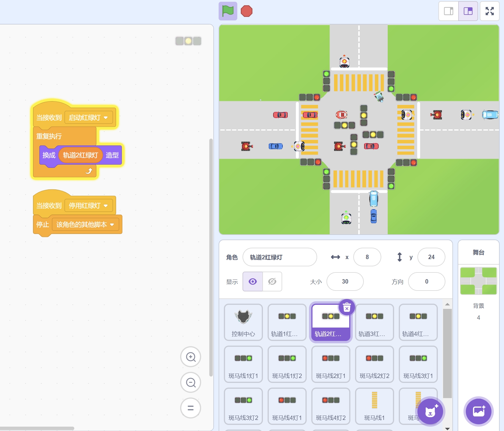This screenshot has width=504, height=431.
Task: Hide the sprite with crossed-eye toggle
Action: (x=272, y=282)
